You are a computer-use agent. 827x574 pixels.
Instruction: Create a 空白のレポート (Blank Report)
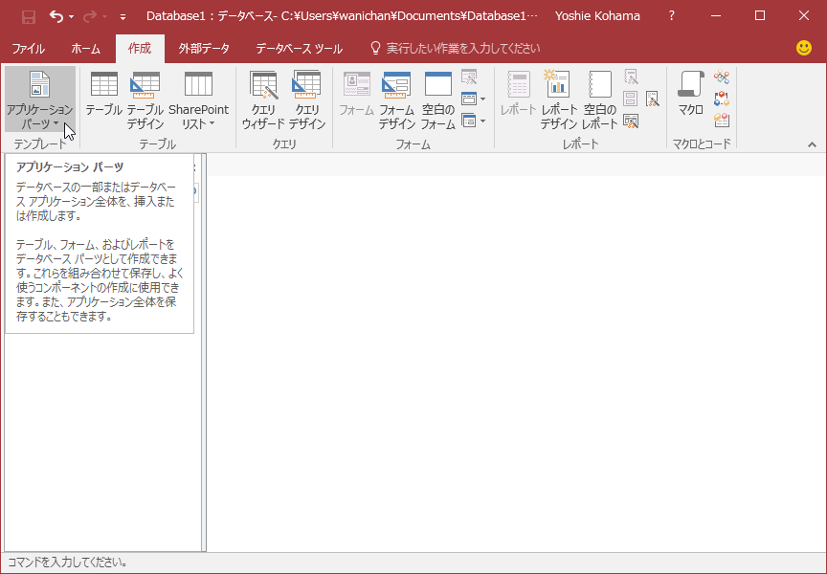[x=600, y=99]
